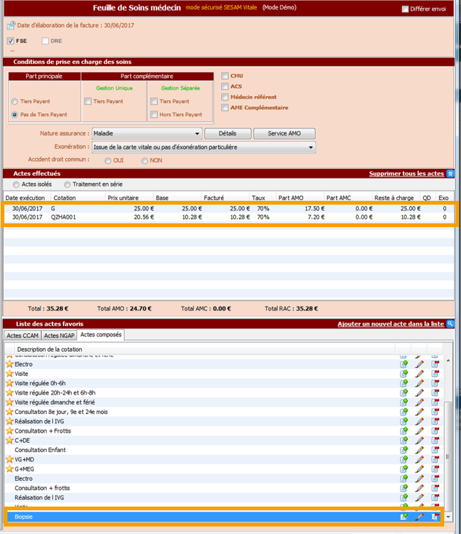Uncheck the FSE checkbox
Viewport: 461px width, 534px height.
pos(11,41)
